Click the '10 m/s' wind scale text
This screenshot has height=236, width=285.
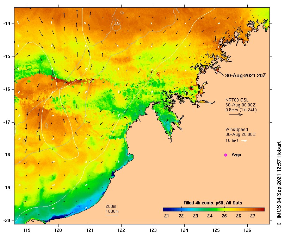coord(232,140)
